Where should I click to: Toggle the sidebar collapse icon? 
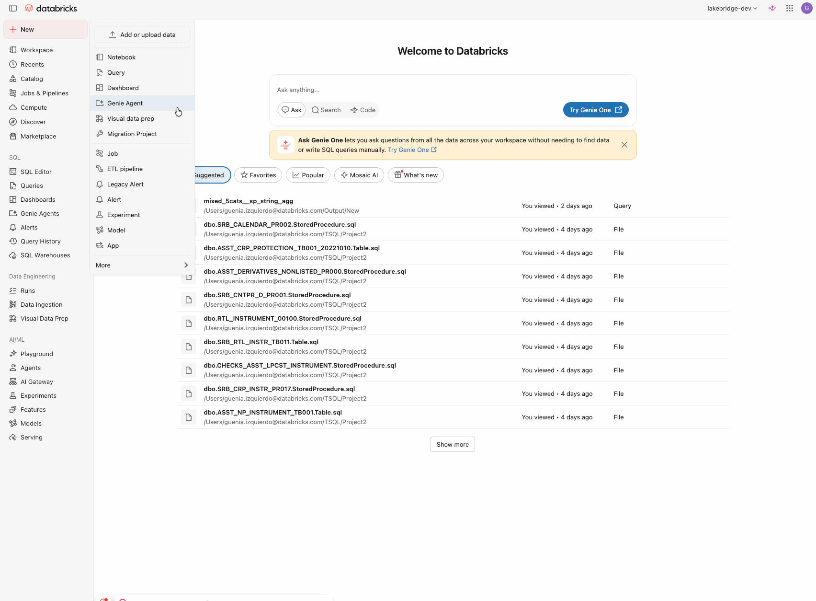pyautogui.click(x=13, y=8)
